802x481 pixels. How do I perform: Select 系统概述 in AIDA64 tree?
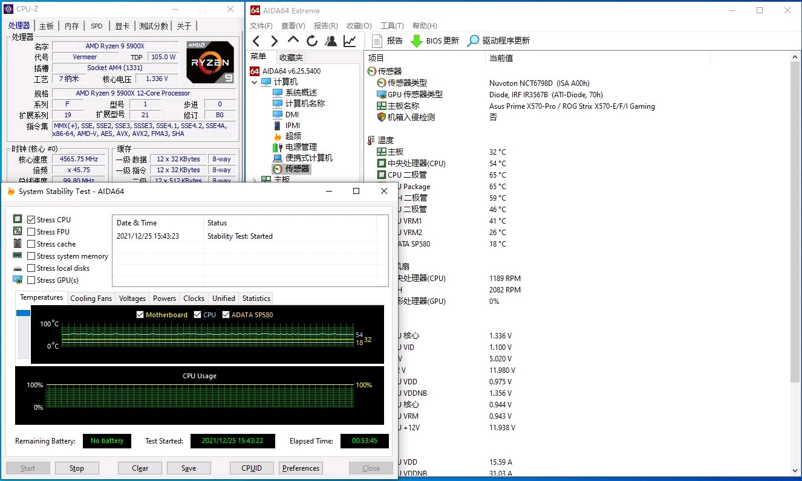(301, 92)
